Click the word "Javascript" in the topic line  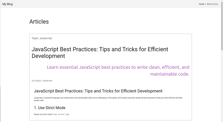pyautogui.click(x=46, y=38)
